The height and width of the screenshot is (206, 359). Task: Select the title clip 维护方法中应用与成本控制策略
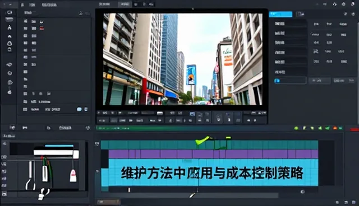[213, 173]
